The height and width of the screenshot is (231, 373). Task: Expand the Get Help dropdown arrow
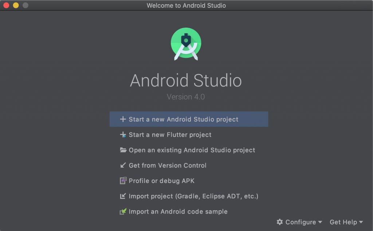click(361, 222)
